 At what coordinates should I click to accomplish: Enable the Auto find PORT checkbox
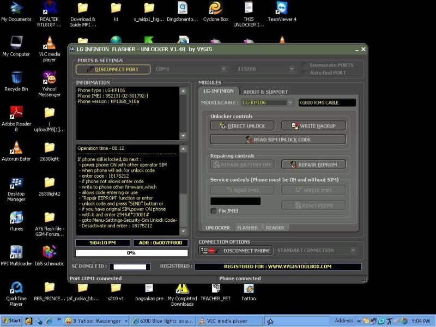click(305, 73)
